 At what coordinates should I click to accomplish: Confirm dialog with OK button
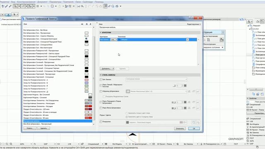[194, 129]
